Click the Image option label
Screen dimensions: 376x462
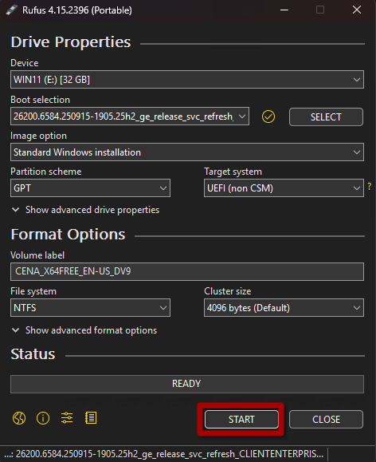(x=38, y=136)
